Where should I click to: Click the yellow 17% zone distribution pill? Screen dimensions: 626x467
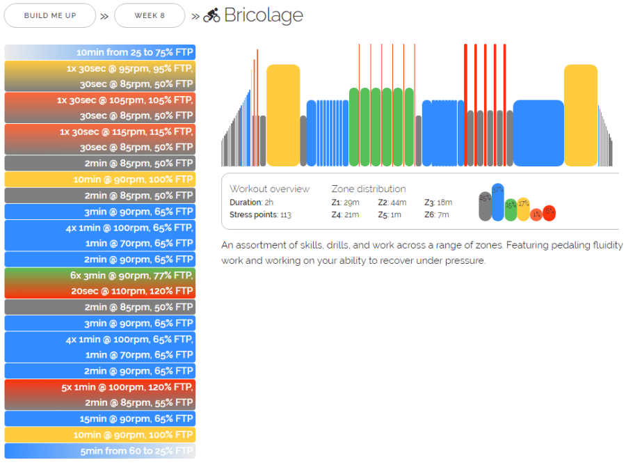(524, 209)
